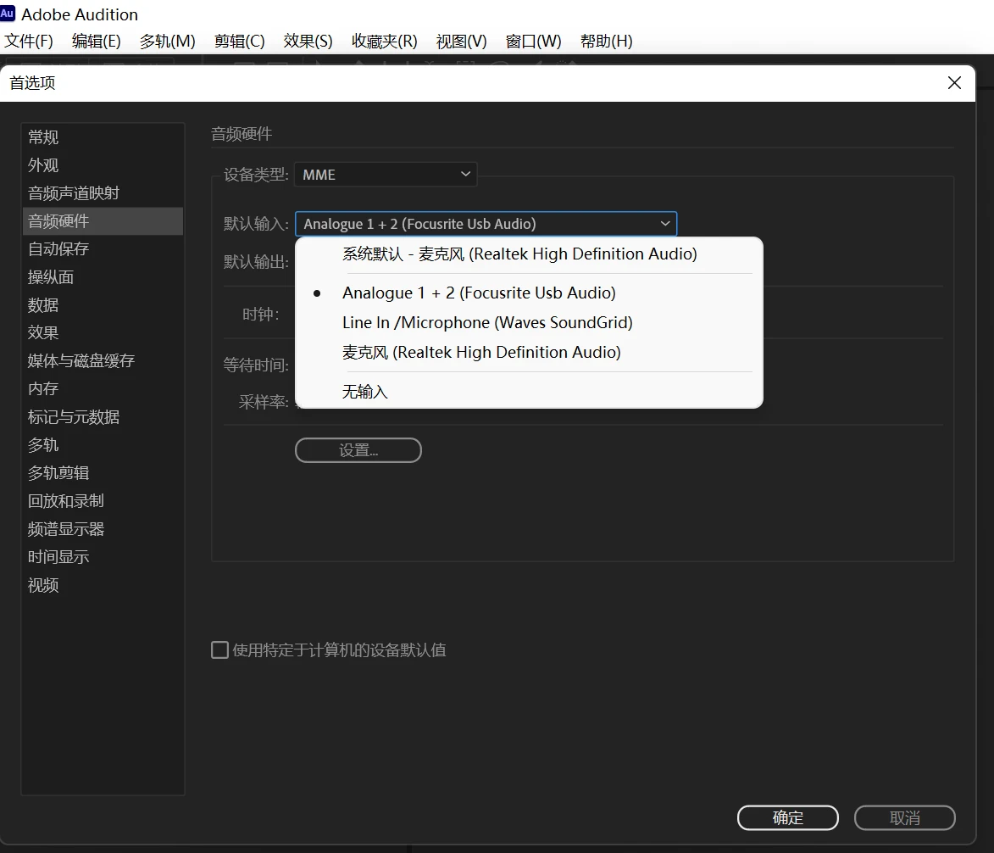Select 外观 preferences category
The image size is (994, 853).
point(103,164)
